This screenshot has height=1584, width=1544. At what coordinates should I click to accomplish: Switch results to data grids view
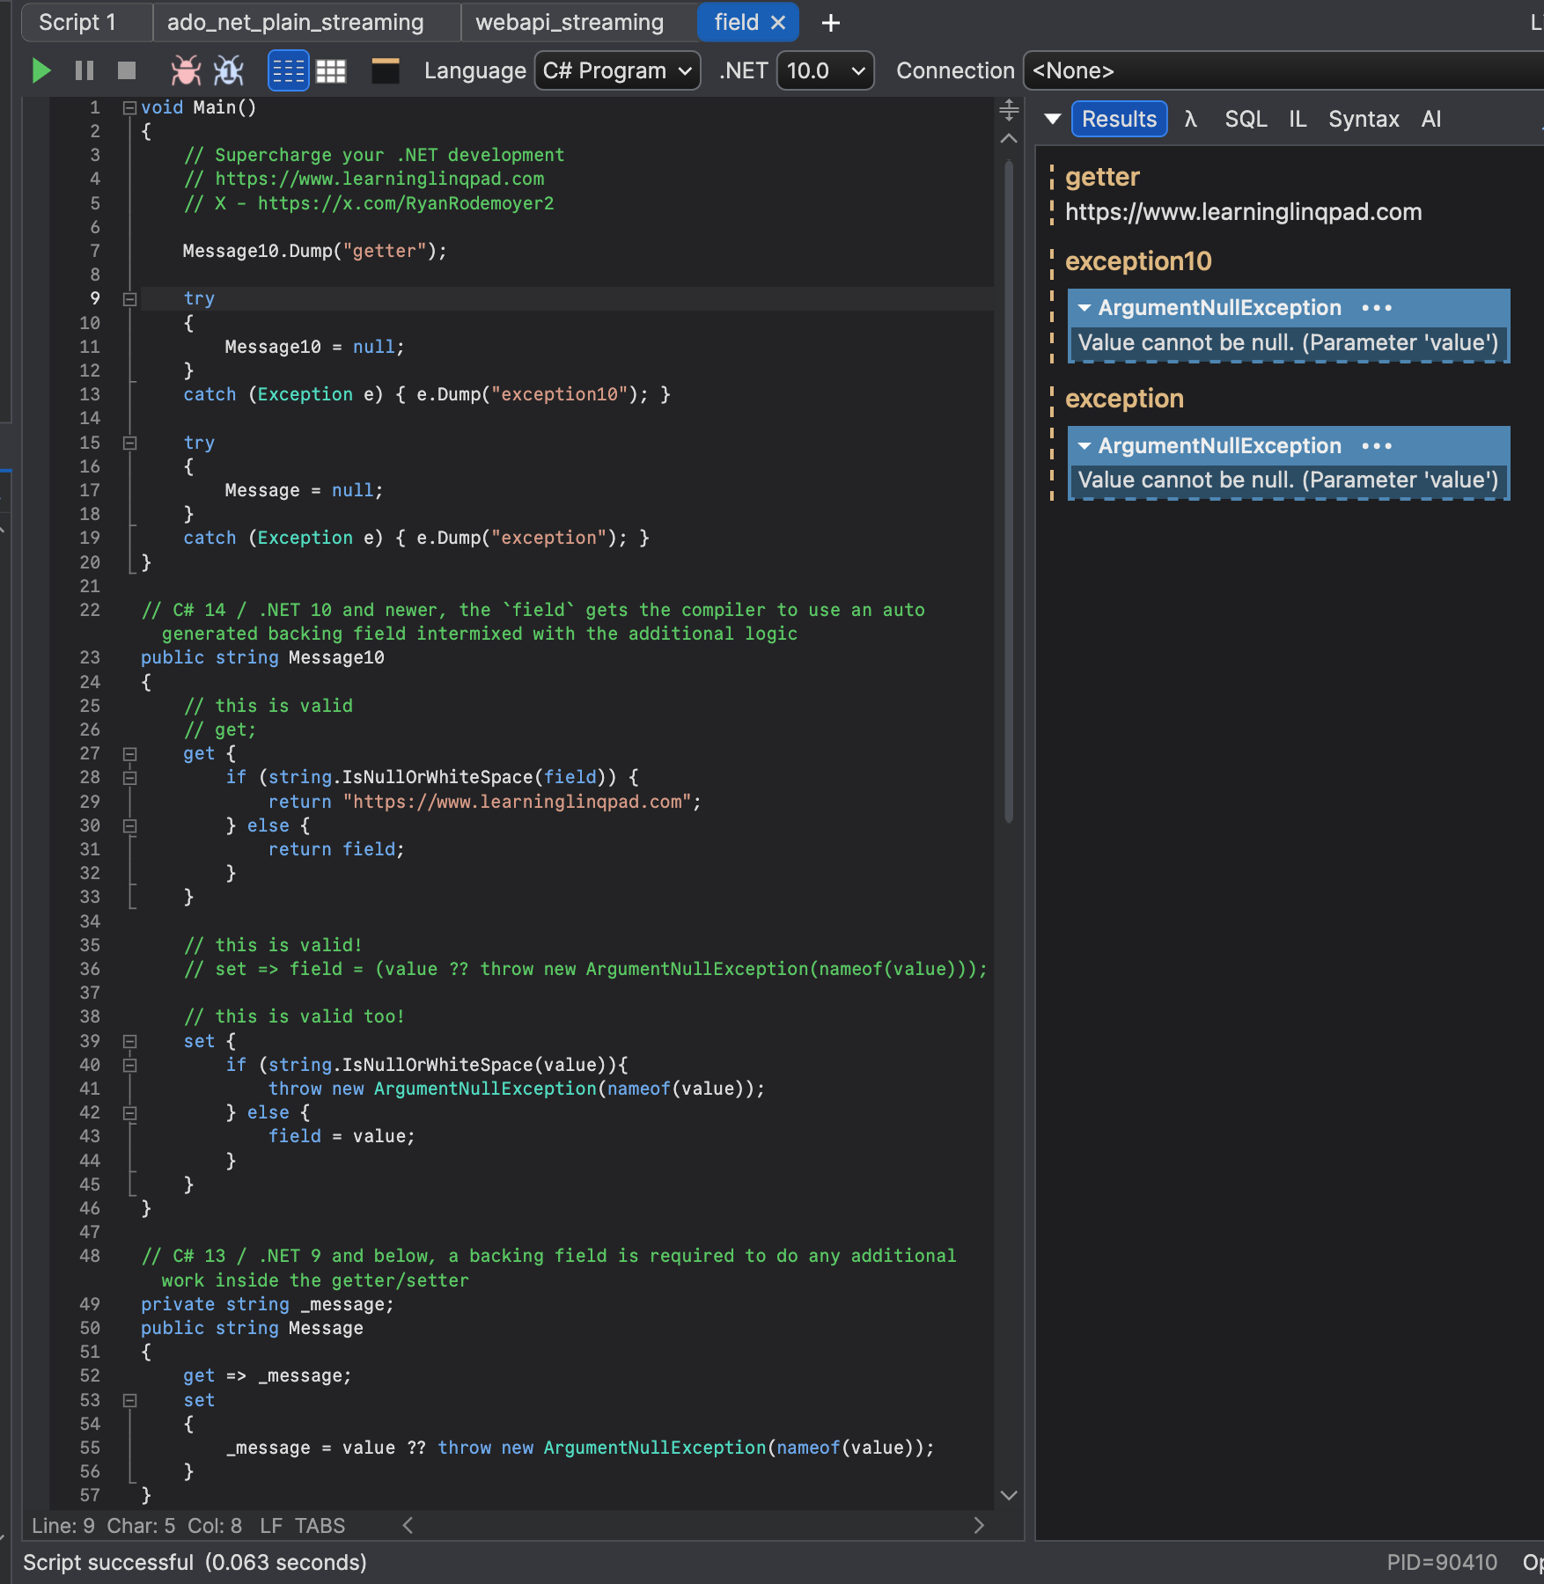pyautogui.click(x=331, y=70)
